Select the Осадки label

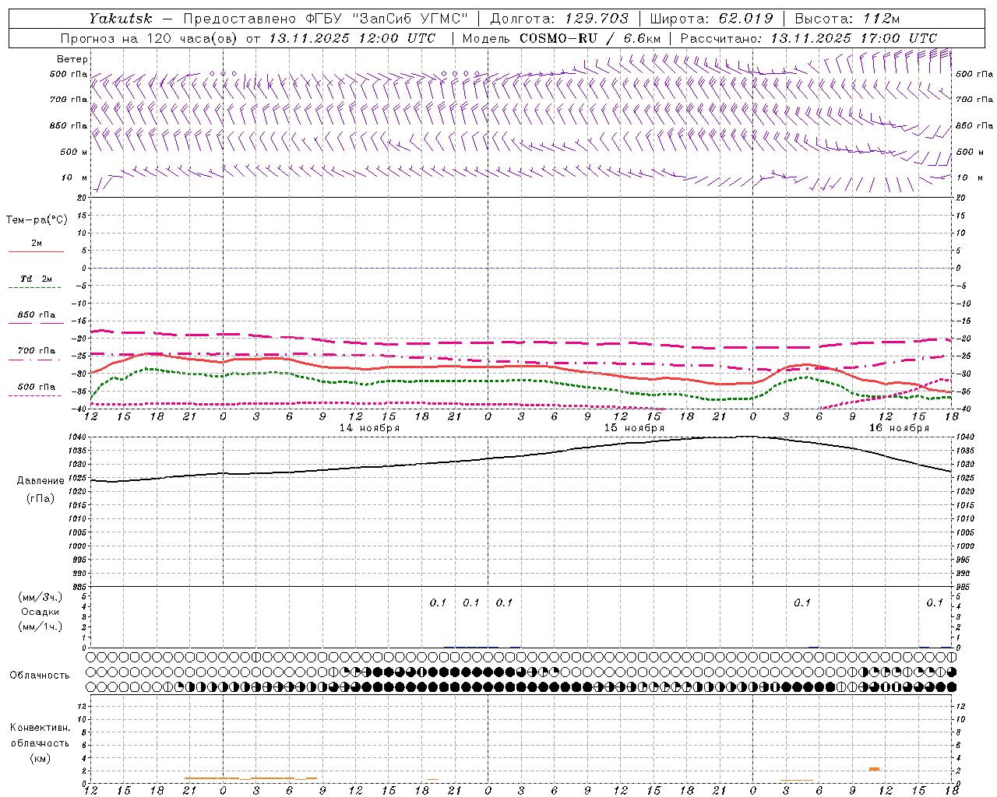tap(41, 612)
